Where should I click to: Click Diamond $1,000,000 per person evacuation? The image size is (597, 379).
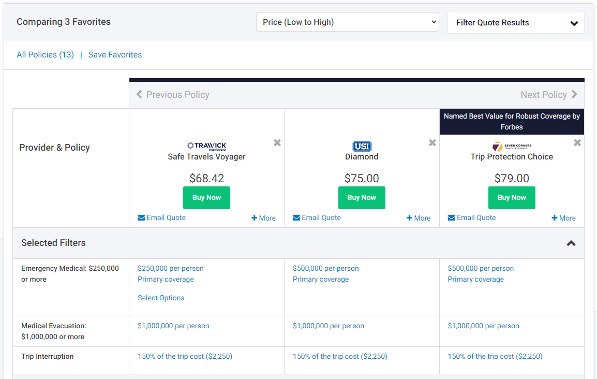click(x=328, y=326)
